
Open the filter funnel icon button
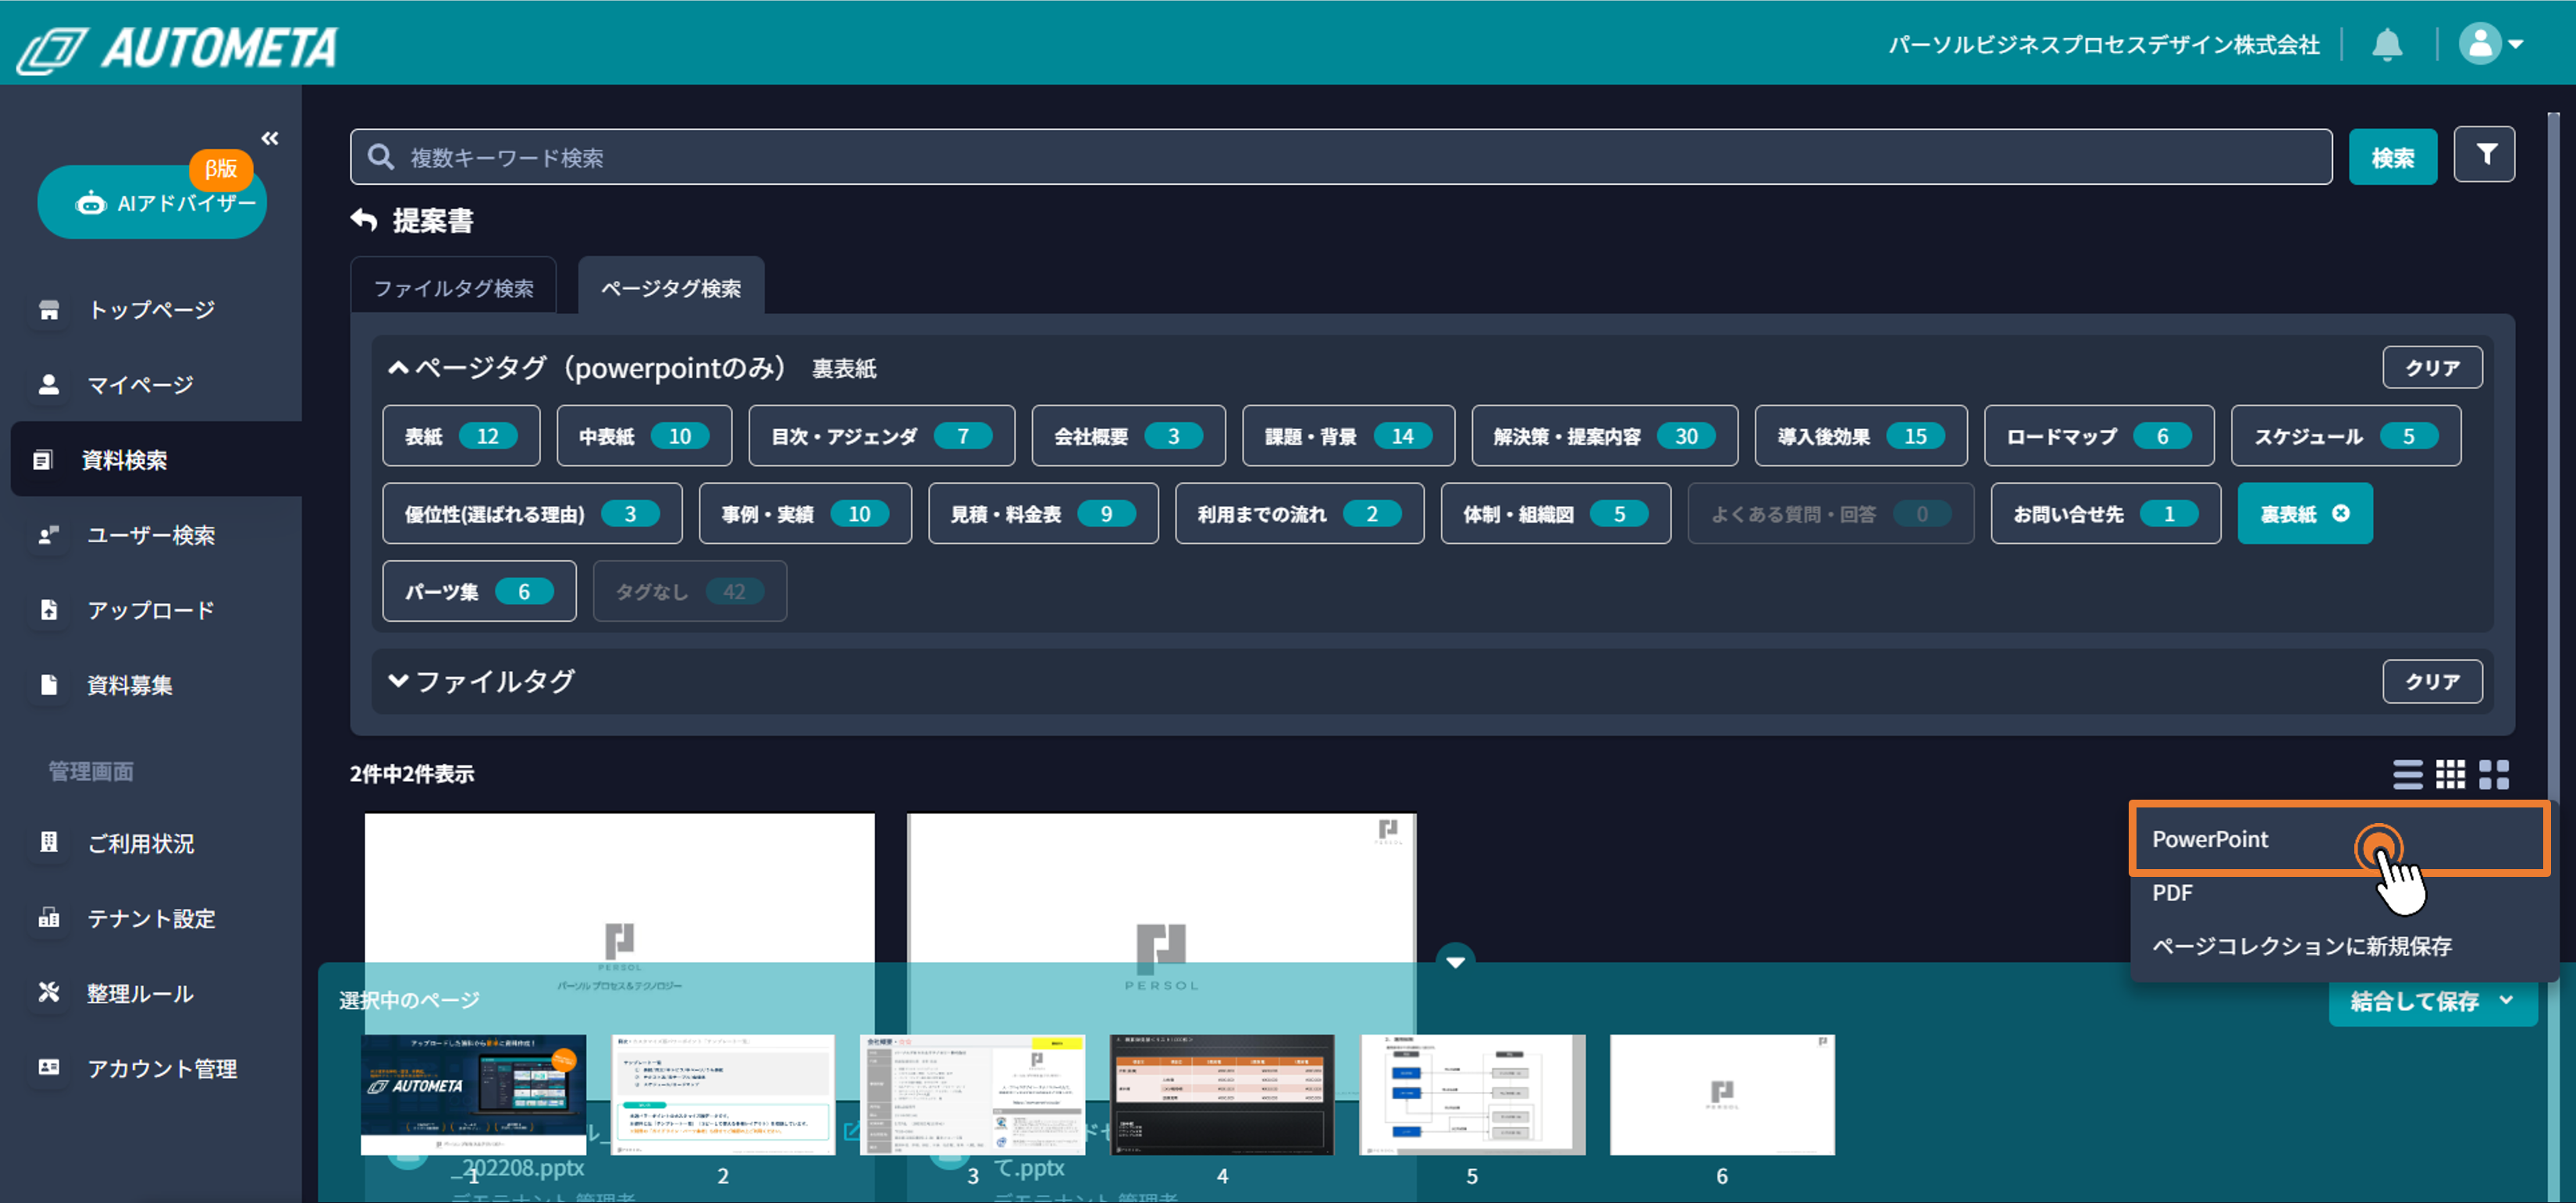pos(2484,155)
